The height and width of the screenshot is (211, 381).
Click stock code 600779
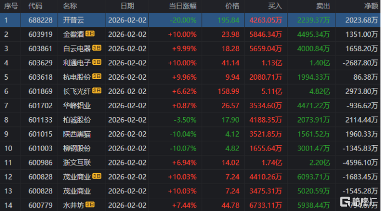40,206
